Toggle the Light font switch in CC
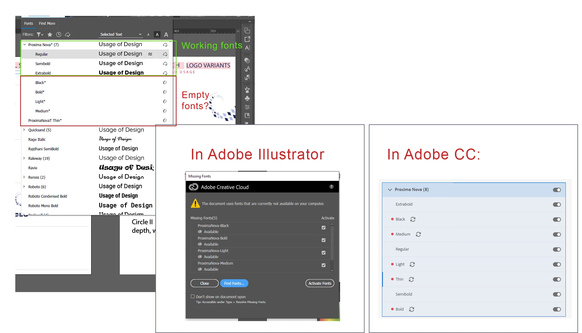Image resolution: width=582 pixels, height=333 pixels. tap(557, 264)
